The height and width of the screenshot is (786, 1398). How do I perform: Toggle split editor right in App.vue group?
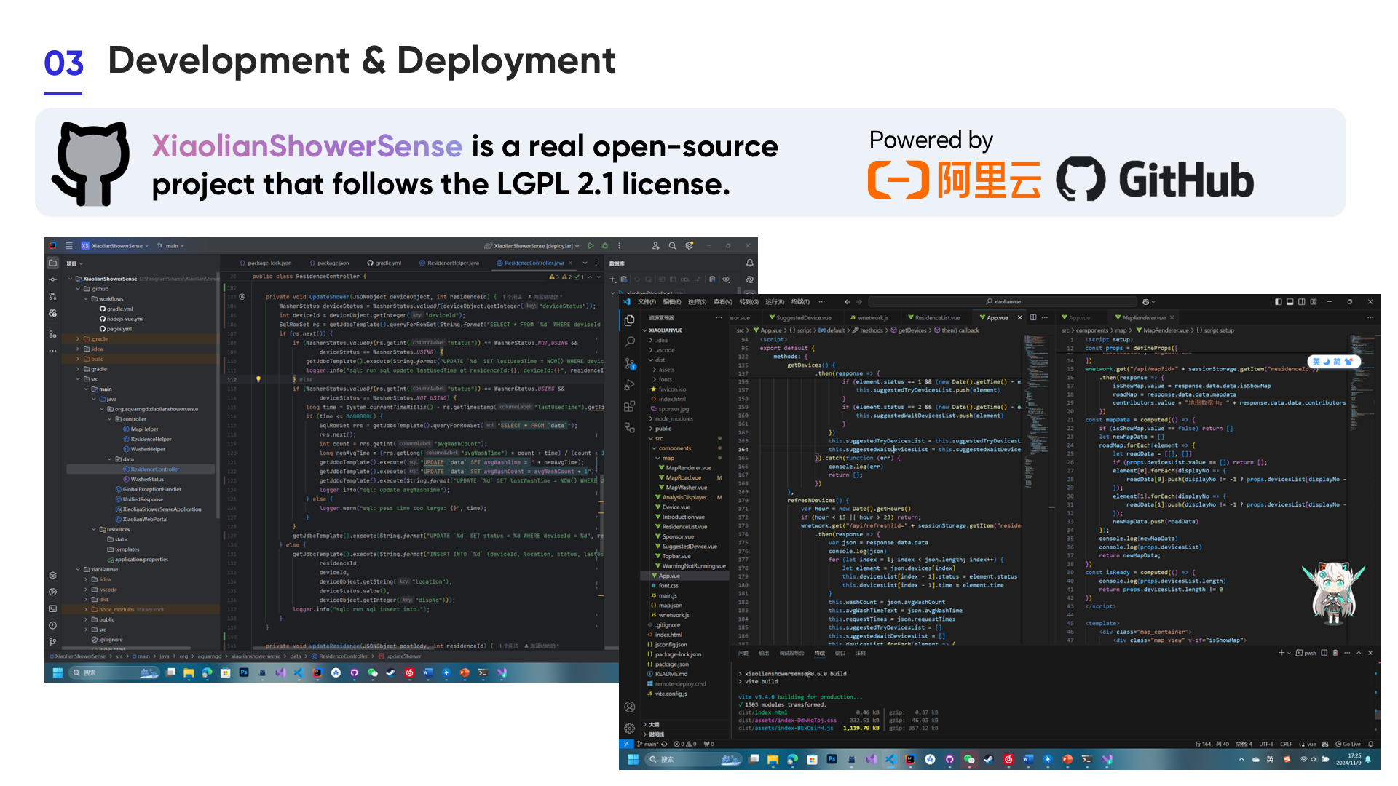coord(1032,317)
